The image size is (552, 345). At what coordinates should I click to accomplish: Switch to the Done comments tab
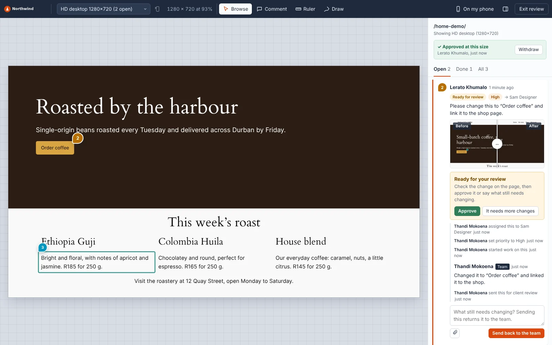[x=464, y=69]
